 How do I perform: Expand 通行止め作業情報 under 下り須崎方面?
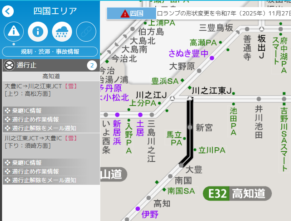[x=51, y=171]
